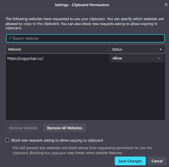Open the Allow status dropdown for copychar.cc

(x=136, y=58)
